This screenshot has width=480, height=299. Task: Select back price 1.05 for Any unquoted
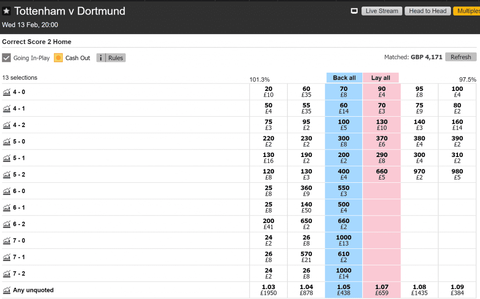[344, 290]
